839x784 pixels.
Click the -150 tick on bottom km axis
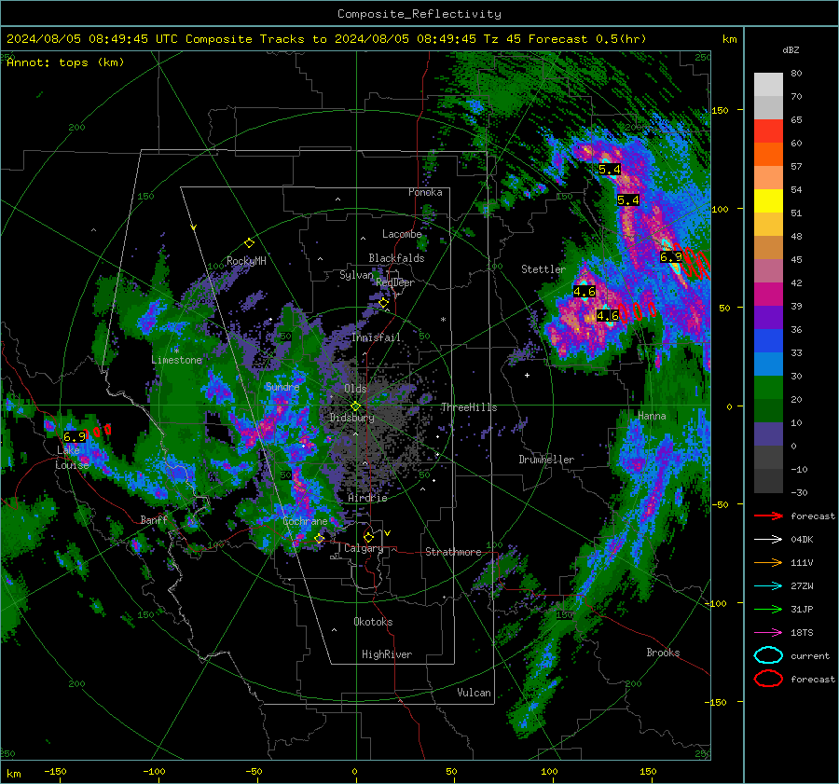56,772
